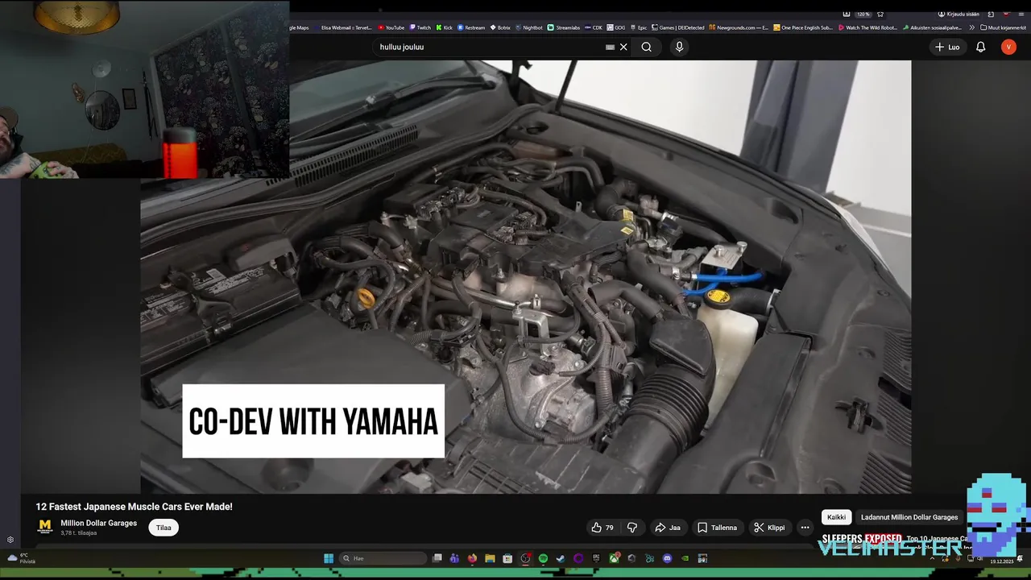Select 'Ladannut Million Dollar Garages' chip
The height and width of the screenshot is (580, 1031).
coord(909,517)
